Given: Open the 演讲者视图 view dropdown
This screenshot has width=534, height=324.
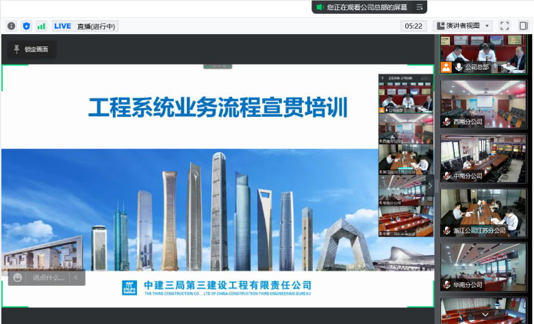Looking at the screenshot, I should pyautogui.click(x=463, y=26).
